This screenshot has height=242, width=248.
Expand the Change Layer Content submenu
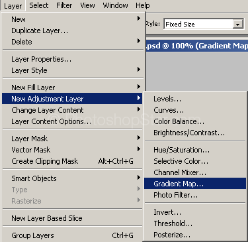tap(73, 110)
